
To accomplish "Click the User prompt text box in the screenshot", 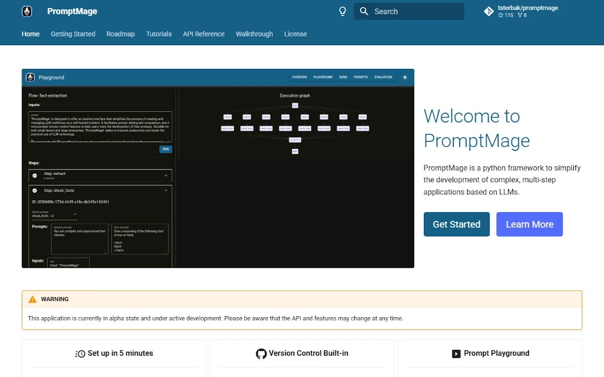I will point(140,239).
